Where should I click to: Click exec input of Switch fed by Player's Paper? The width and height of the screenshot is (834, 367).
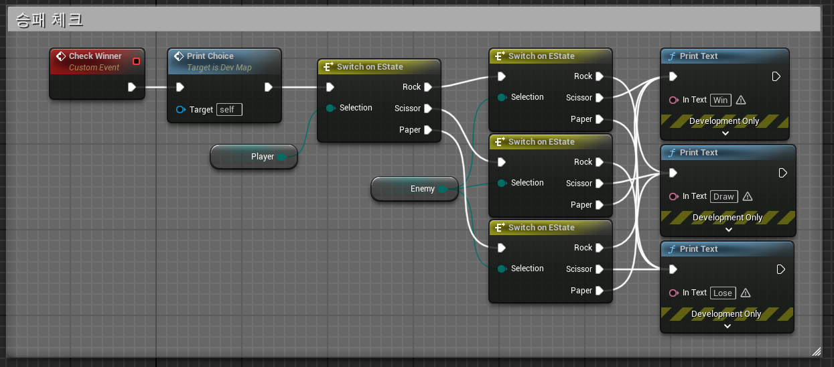point(502,248)
